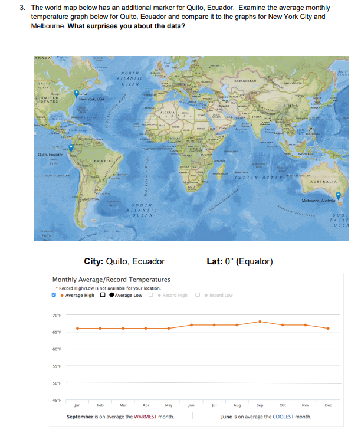
Task: Click the KAZAKHSTAN label on the map
Action: 245,81
